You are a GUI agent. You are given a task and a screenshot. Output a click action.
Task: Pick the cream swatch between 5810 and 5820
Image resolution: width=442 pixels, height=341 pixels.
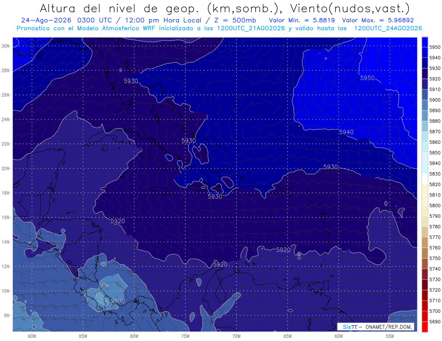click(x=425, y=190)
